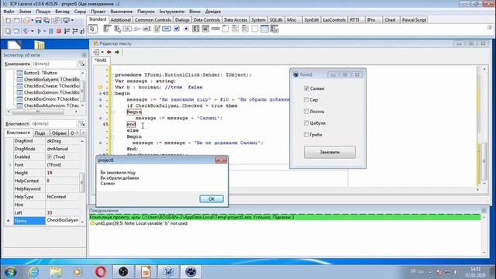The width and height of the screenshot is (496, 279).
Task: Select the pointer selection tool in palette
Action: 92,29
